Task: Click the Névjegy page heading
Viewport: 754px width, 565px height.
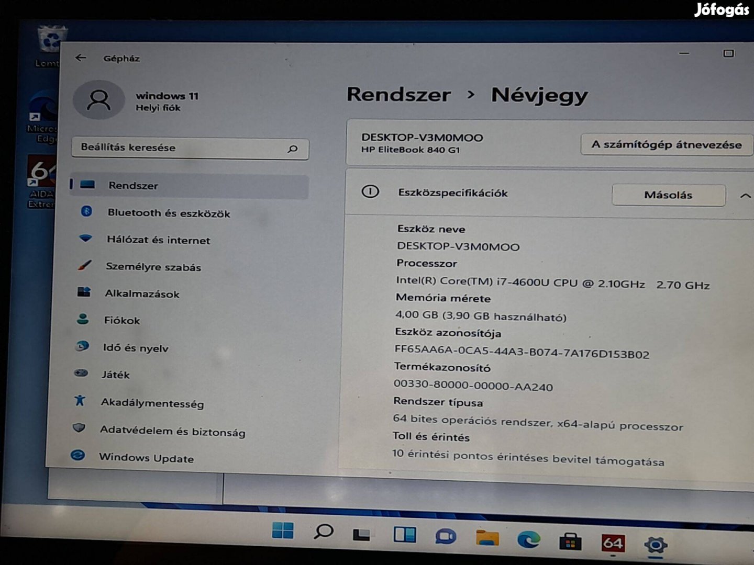Action: pos(539,95)
